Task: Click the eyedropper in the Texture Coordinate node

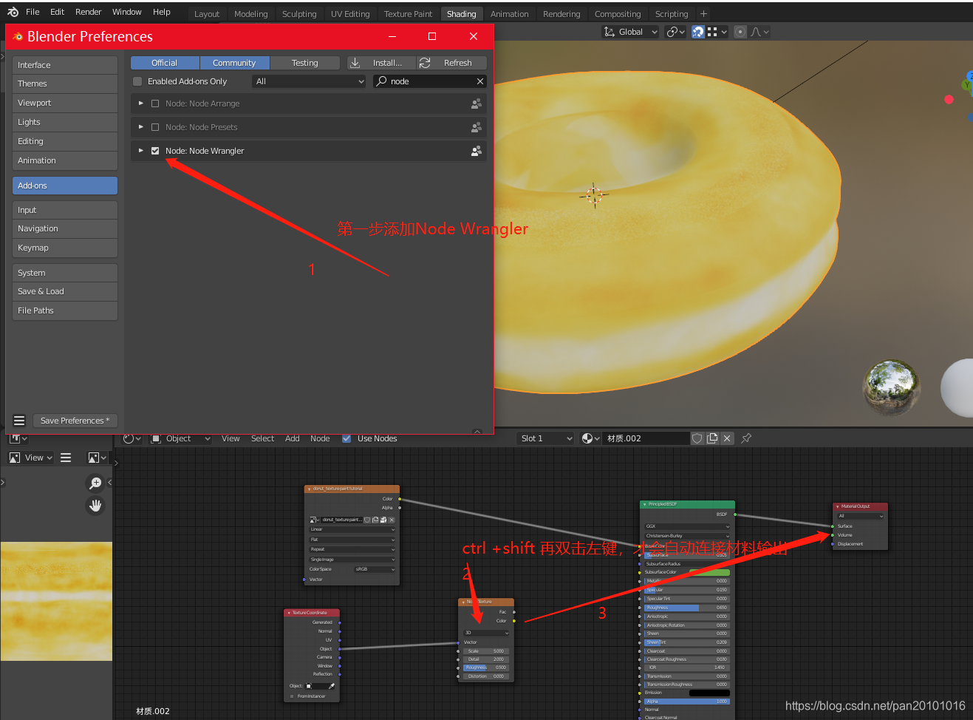Action: point(332,686)
